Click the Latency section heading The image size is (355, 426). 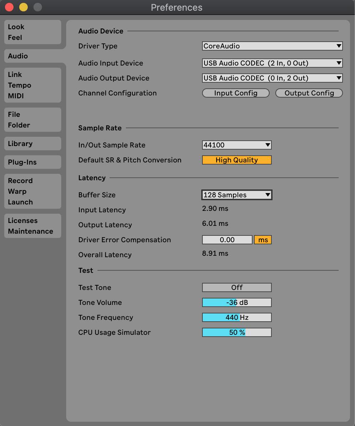coord(92,178)
